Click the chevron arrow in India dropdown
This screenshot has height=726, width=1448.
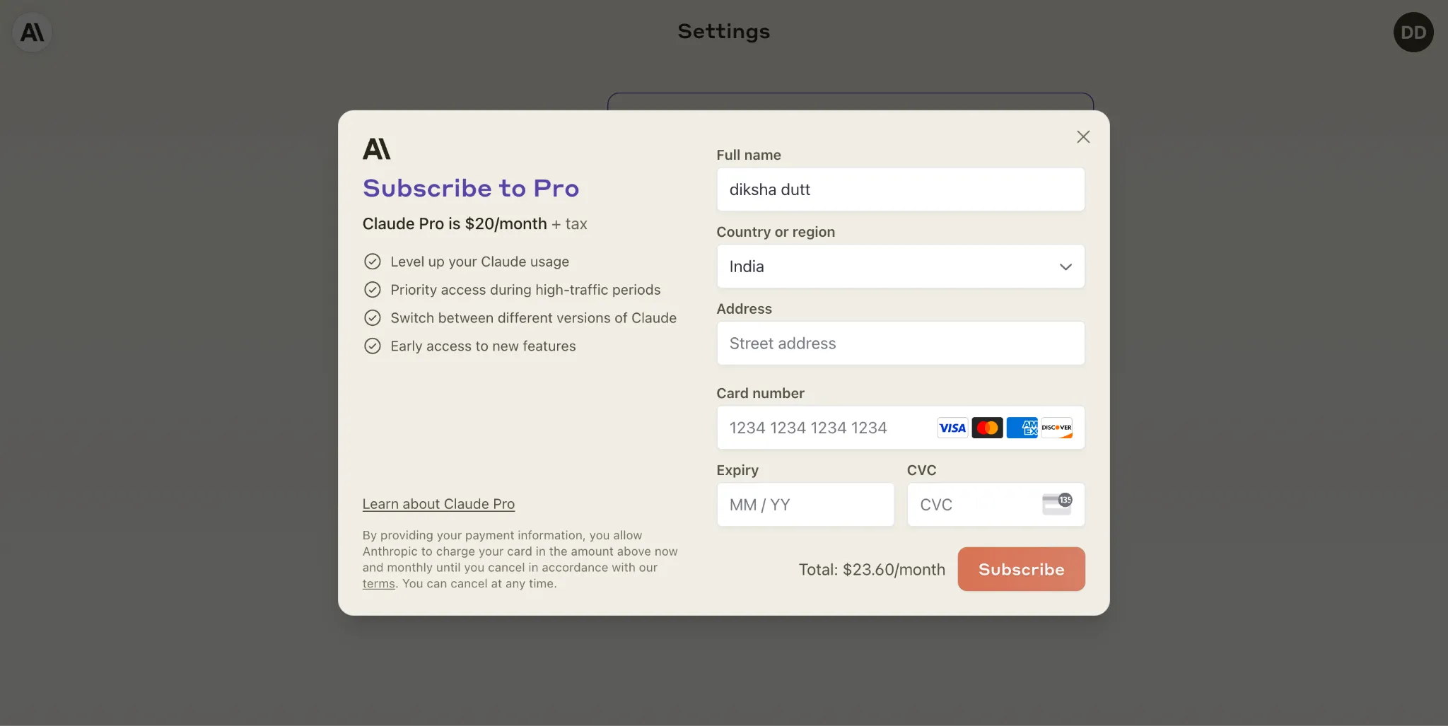coord(1065,267)
